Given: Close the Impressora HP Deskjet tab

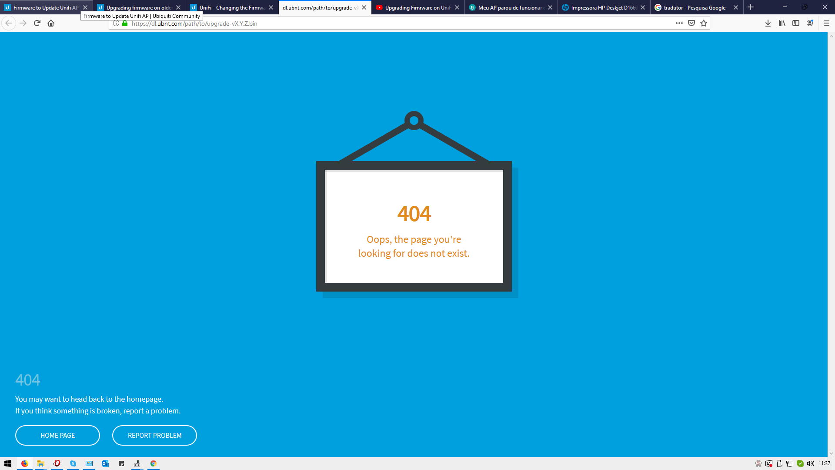Looking at the screenshot, I should click(643, 7).
